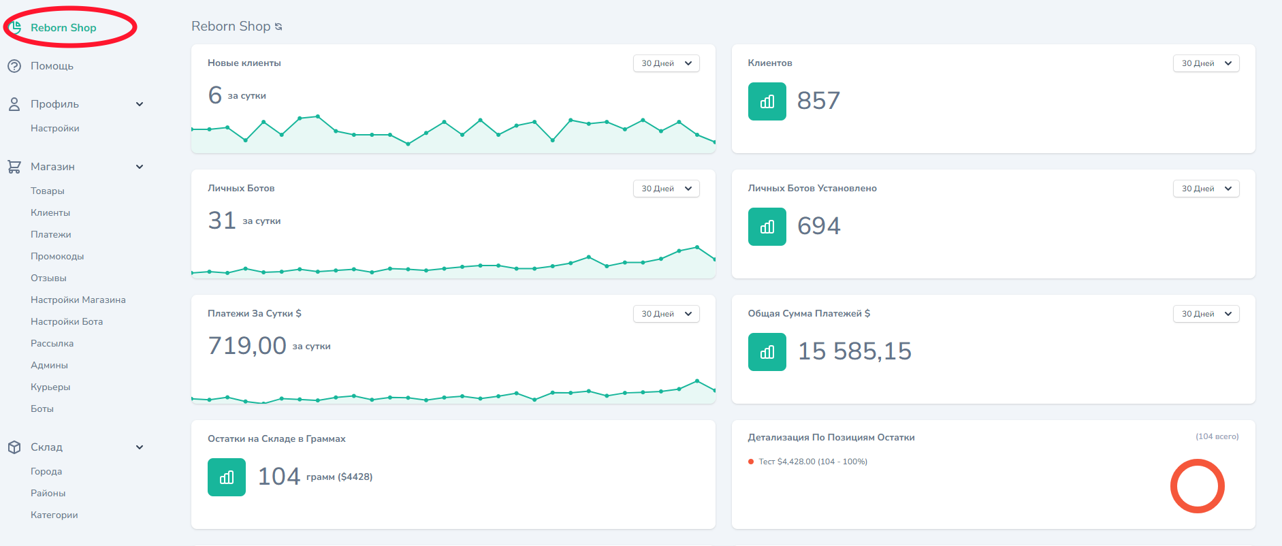
Task: Open the Боты page
Action: tap(42, 408)
